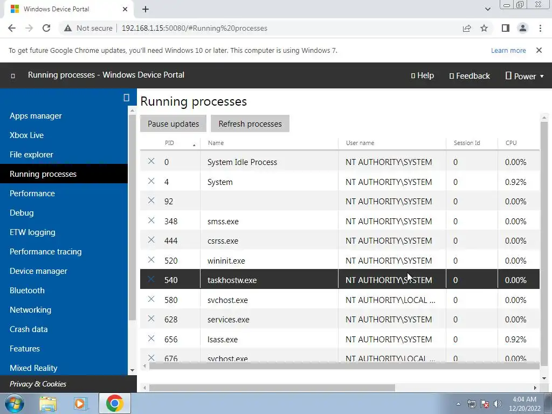
Task: Open a new browser tab
Action: pos(146,9)
